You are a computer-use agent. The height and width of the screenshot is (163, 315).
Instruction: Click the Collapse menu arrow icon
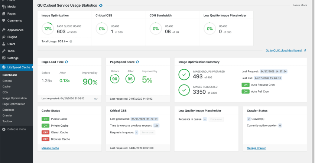4,129
